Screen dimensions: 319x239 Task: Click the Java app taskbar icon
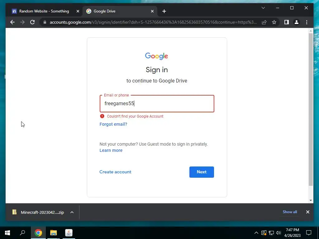tap(69, 233)
